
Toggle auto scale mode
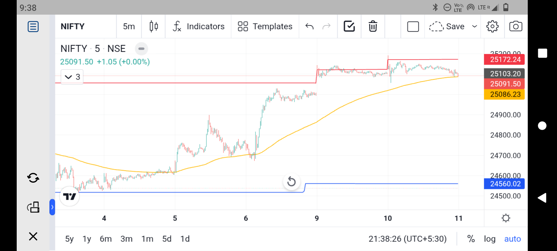(512, 239)
